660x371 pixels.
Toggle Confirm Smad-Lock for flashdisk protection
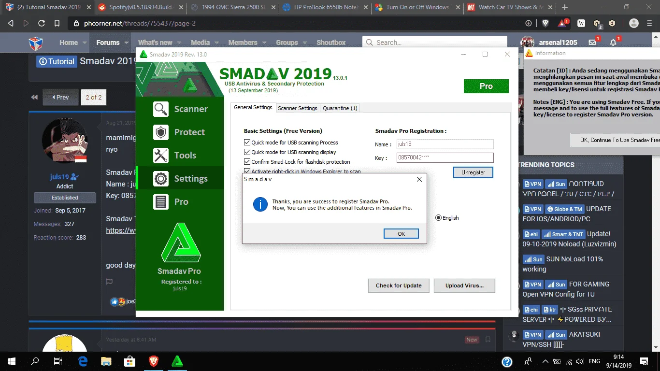click(247, 162)
